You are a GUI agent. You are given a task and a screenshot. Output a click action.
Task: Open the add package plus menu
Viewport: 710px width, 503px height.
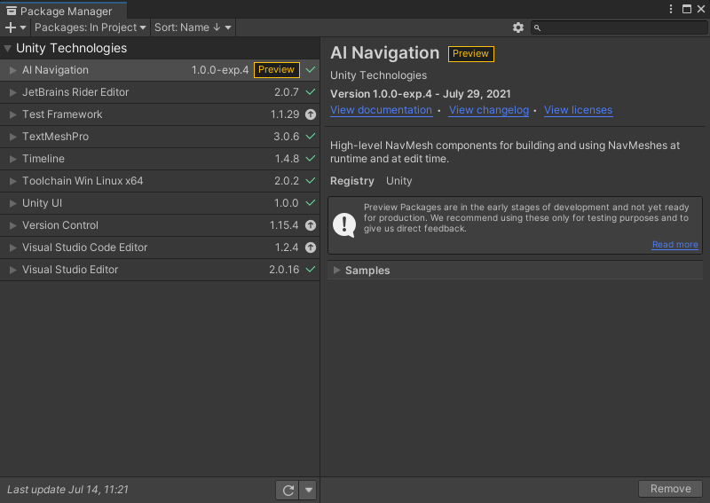[x=15, y=28]
